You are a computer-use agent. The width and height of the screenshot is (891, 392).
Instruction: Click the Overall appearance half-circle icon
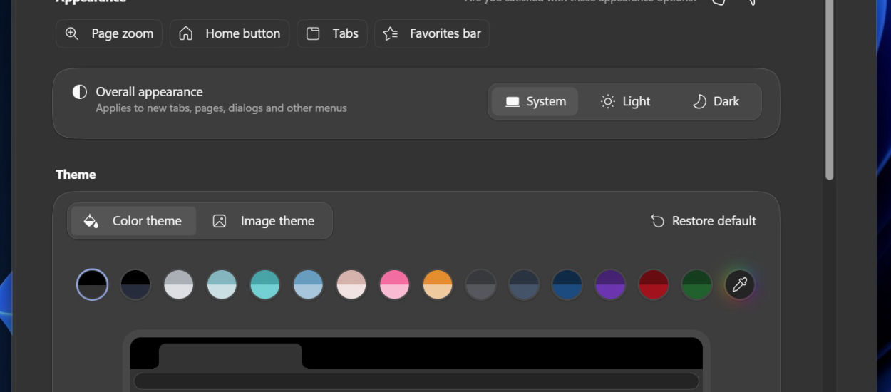tap(80, 92)
